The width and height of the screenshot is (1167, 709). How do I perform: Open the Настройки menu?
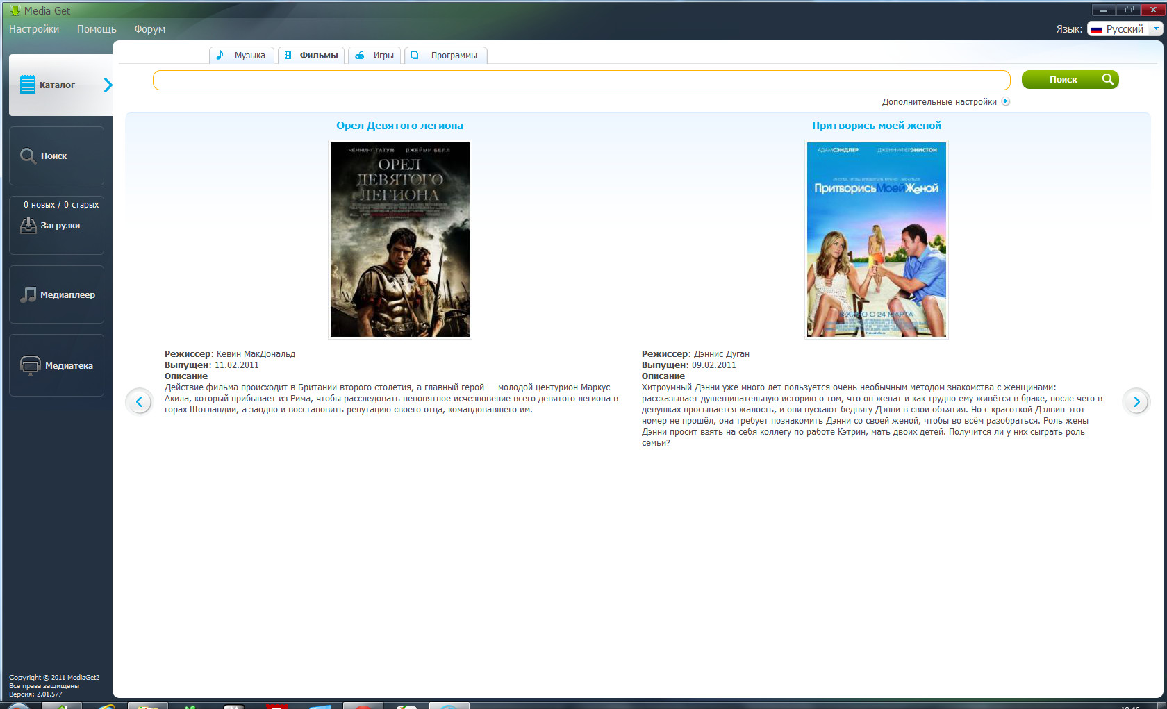click(x=34, y=29)
